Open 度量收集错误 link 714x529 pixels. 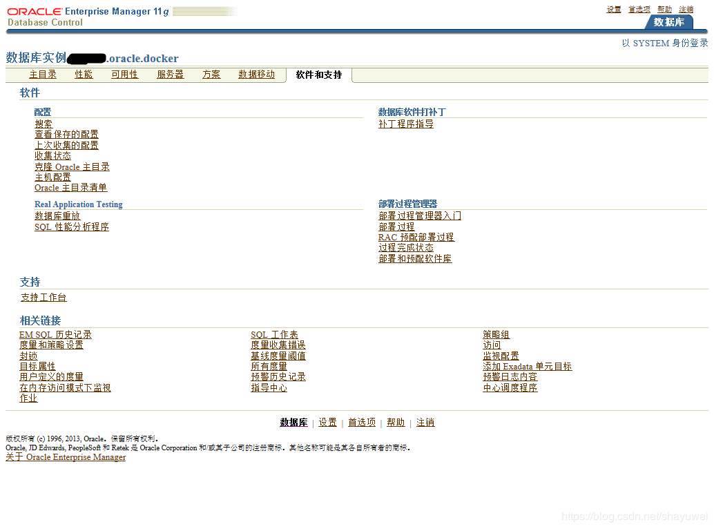278,345
